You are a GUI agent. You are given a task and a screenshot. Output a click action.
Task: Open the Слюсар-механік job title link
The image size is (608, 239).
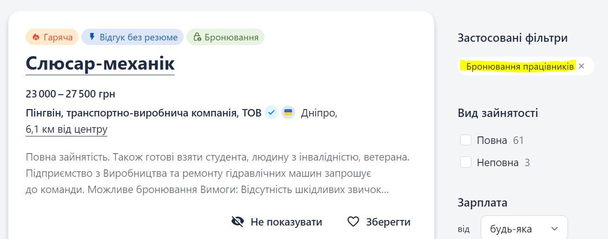point(100,64)
